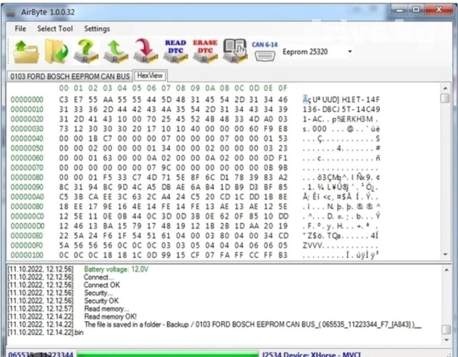Open the File menu
The width and height of the screenshot is (458, 357).
point(21,29)
